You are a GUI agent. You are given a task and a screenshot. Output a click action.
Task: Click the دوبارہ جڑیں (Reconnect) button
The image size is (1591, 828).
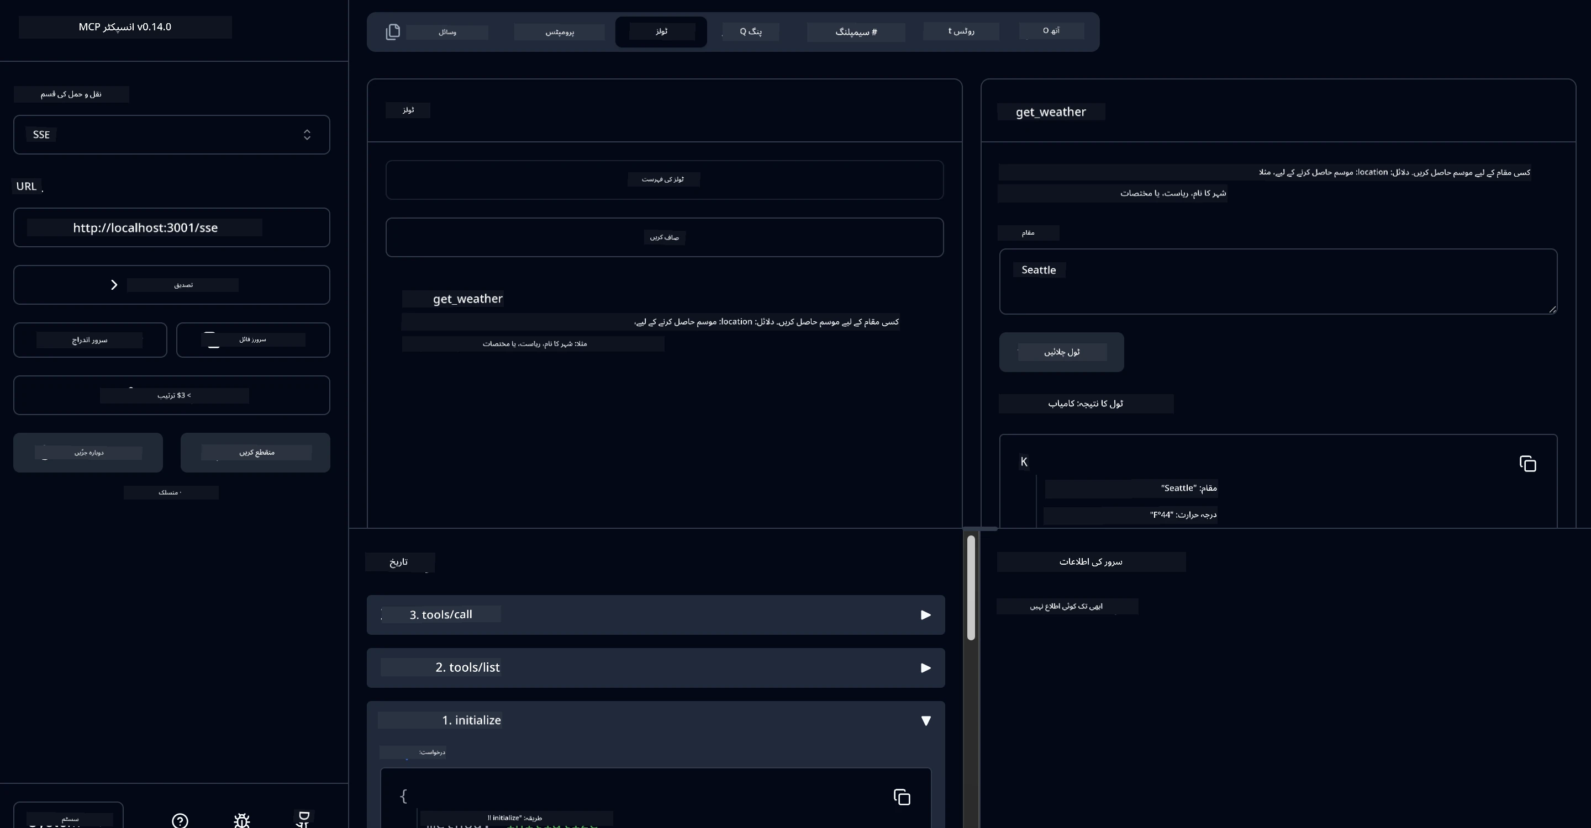click(88, 452)
